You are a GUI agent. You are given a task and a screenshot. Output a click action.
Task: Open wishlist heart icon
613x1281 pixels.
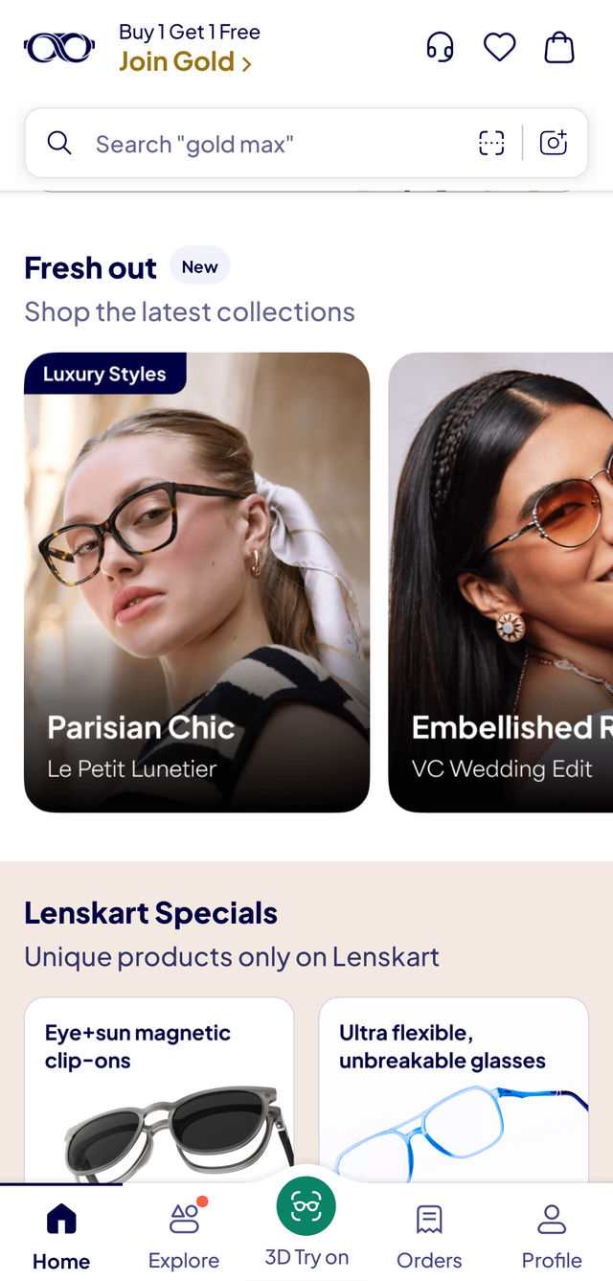pyautogui.click(x=499, y=47)
